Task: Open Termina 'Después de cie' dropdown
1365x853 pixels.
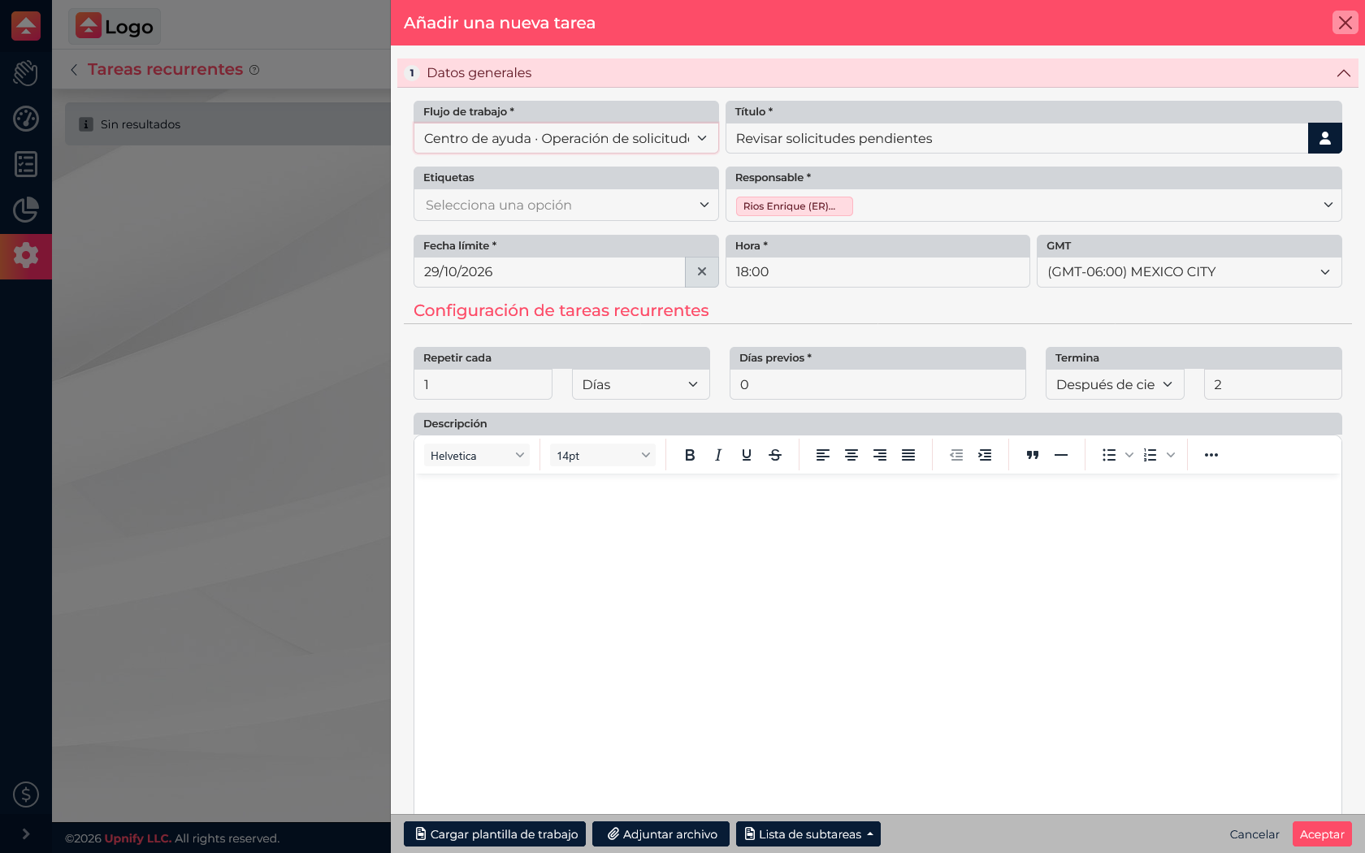Action: tap(1115, 384)
